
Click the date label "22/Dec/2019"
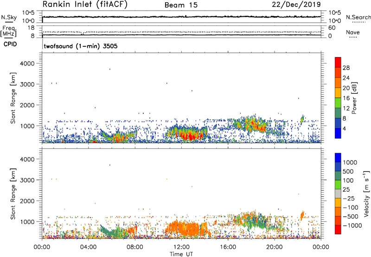coord(296,4)
